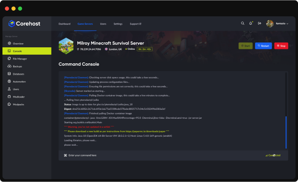
Task: Click the console output scrollbar
Action: pos(286,133)
